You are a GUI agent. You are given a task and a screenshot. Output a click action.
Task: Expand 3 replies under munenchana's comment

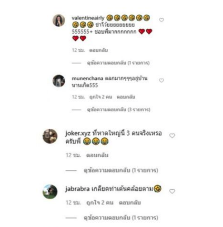(x=119, y=110)
